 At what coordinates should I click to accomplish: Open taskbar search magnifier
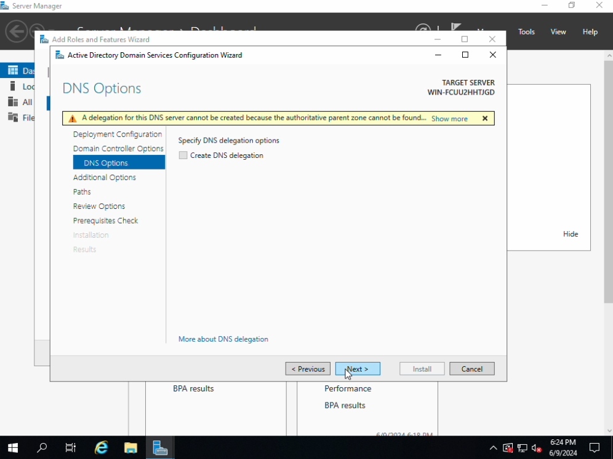click(42, 448)
